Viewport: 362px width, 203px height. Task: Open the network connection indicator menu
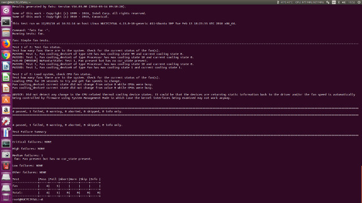(328, 2)
